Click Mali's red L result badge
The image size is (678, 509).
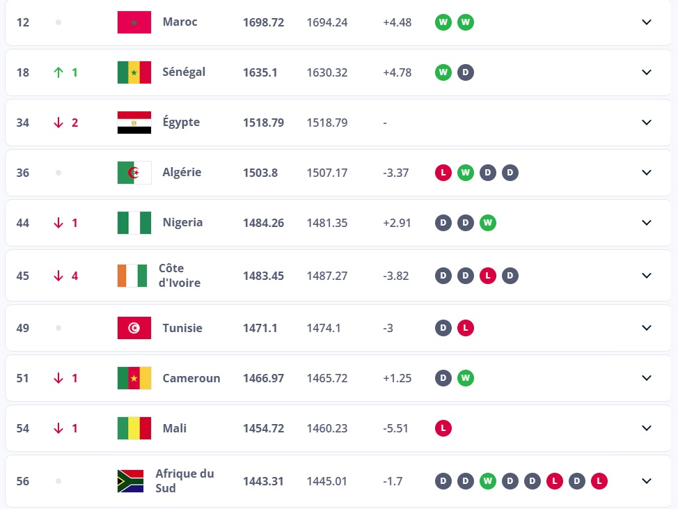tap(443, 428)
